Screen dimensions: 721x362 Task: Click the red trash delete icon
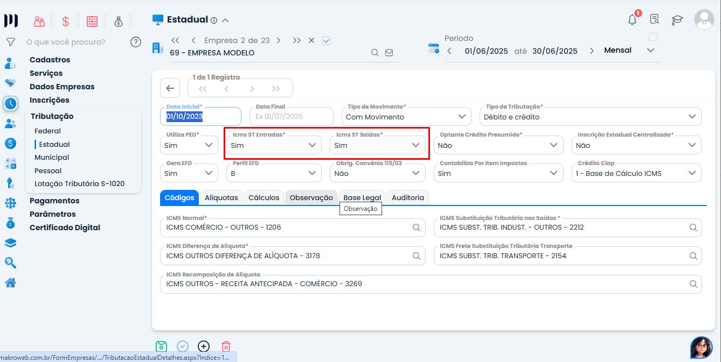coord(226,346)
